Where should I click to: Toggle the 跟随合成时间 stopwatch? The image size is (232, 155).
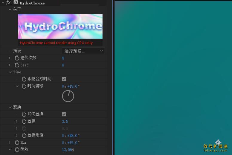[24, 79]
